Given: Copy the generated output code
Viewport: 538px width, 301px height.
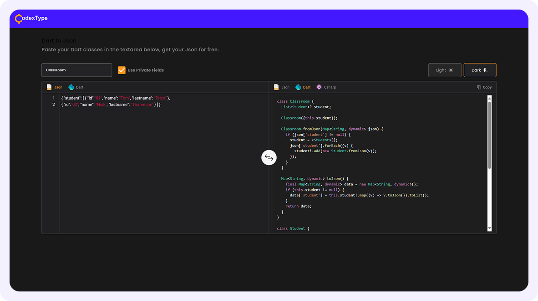Looking at the screenshot, I should click(484, 87).
